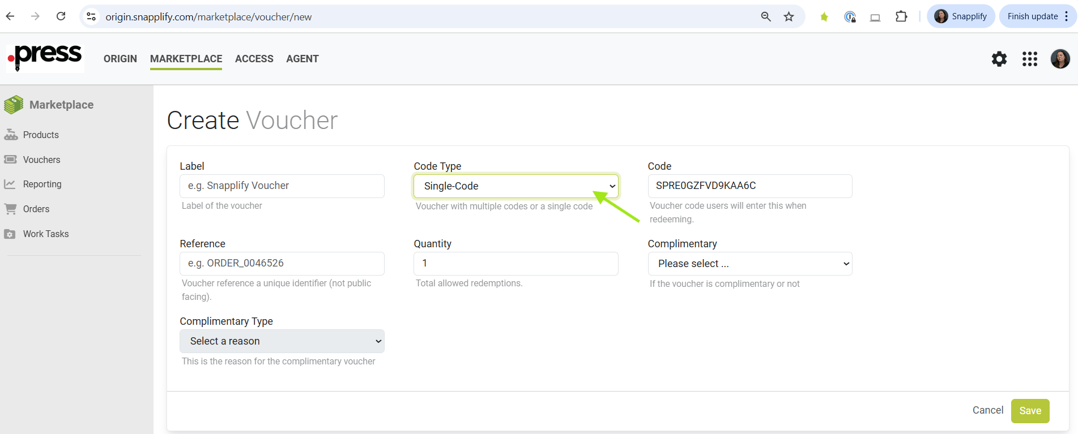Open the Complimentary dropdown
1078x434 pixels.
pos(750,264)
